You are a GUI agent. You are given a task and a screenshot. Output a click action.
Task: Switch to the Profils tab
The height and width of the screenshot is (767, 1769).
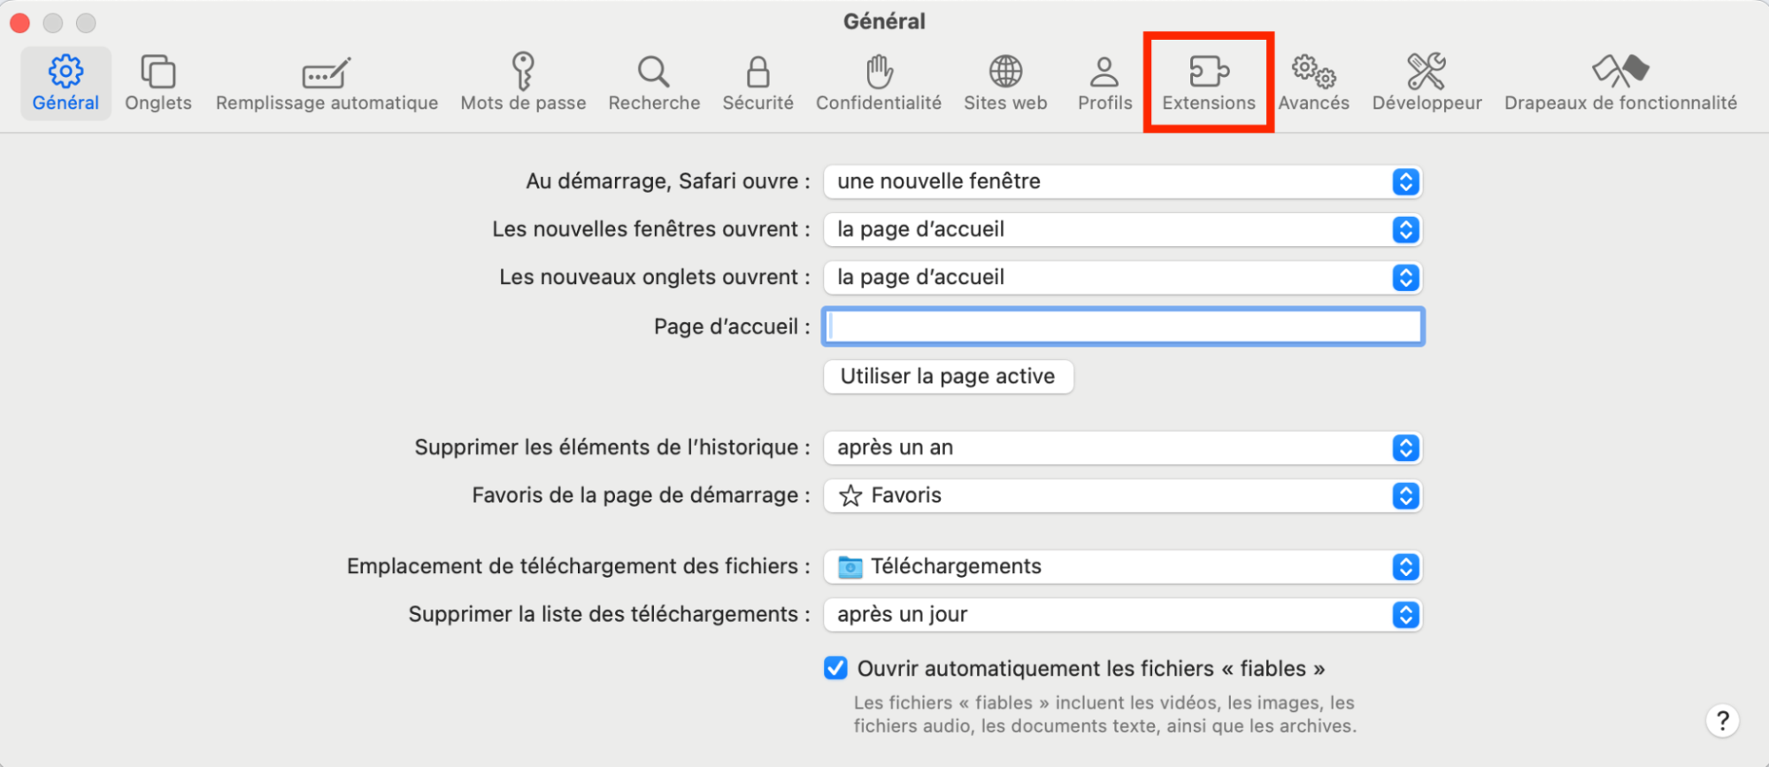(x=1104, y=83)
